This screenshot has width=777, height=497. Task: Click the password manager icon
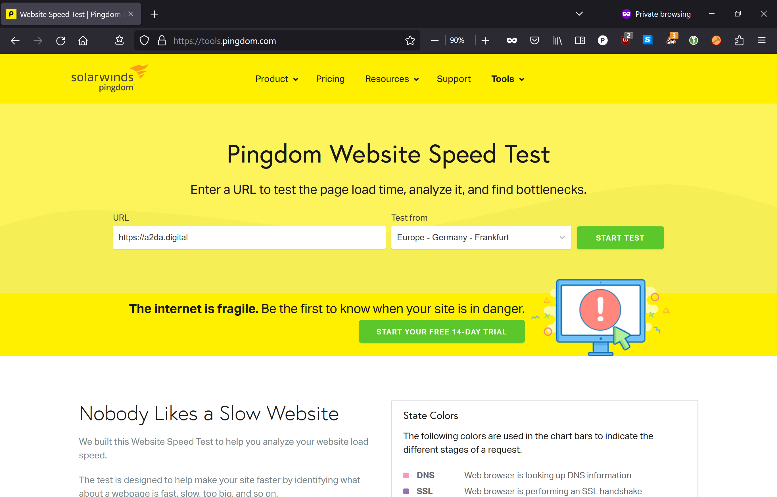pos(693,40)
